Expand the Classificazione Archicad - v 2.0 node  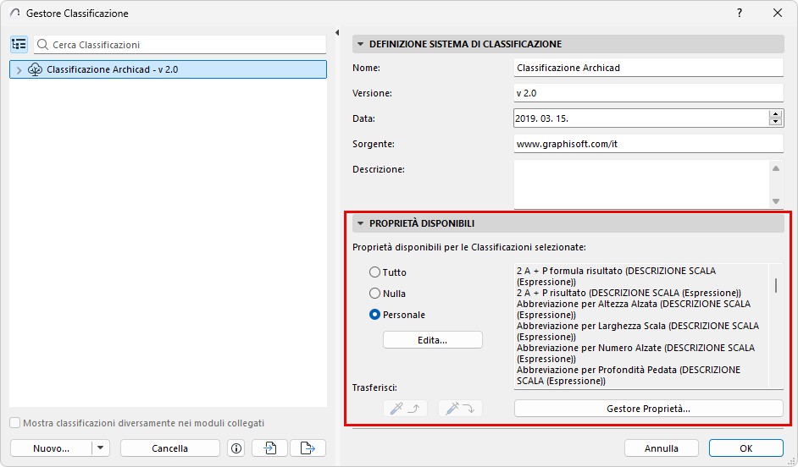(19, 70)
